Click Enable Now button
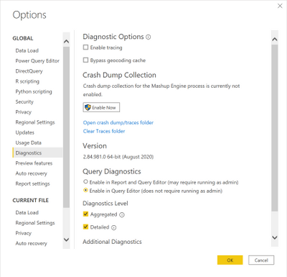Screen dimensions: 287x277 tap(101, 107)
